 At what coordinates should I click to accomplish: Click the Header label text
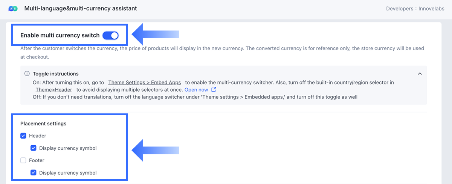pos(37,136)
